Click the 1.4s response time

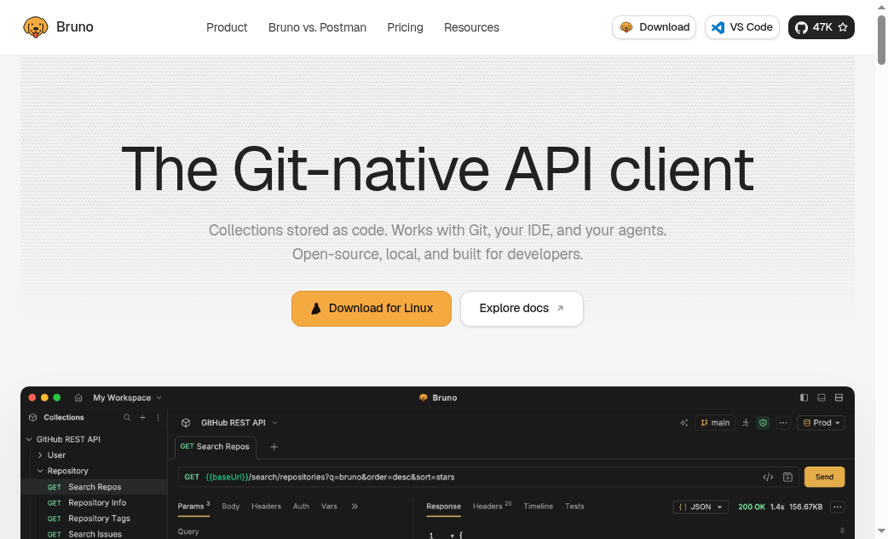click(777, 507)
